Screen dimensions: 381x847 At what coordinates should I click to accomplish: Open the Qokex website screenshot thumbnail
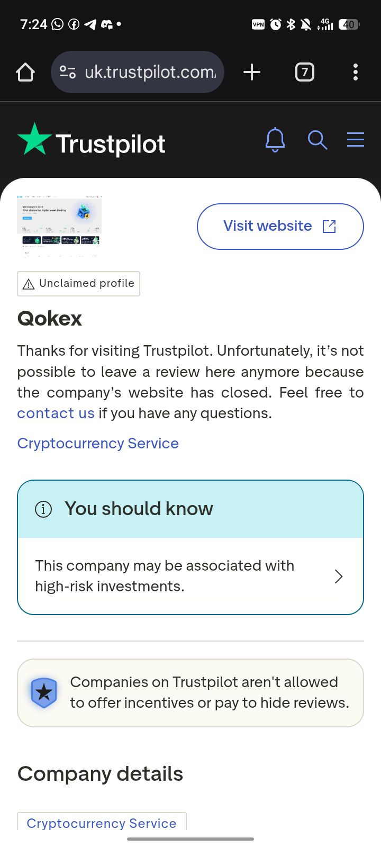tap(59, 225)
